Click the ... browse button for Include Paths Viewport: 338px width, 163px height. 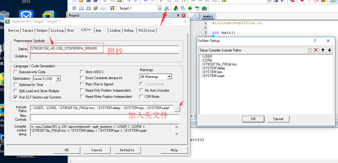pyautogui.click(x=177, y=109)
